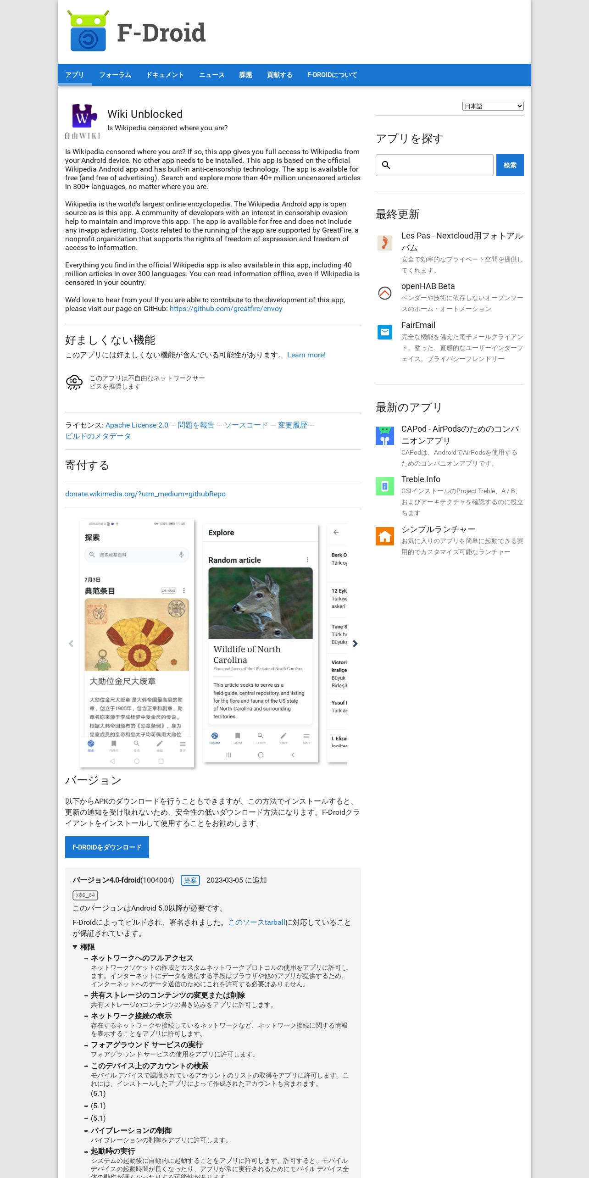589x1178 pixels.
Task: Click the フォアグラウンド サービスの実行 permission
Action: pyautogui.click(x=147, y=1045)
